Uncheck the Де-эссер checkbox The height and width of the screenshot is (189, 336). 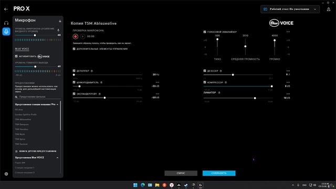[205, 71]
